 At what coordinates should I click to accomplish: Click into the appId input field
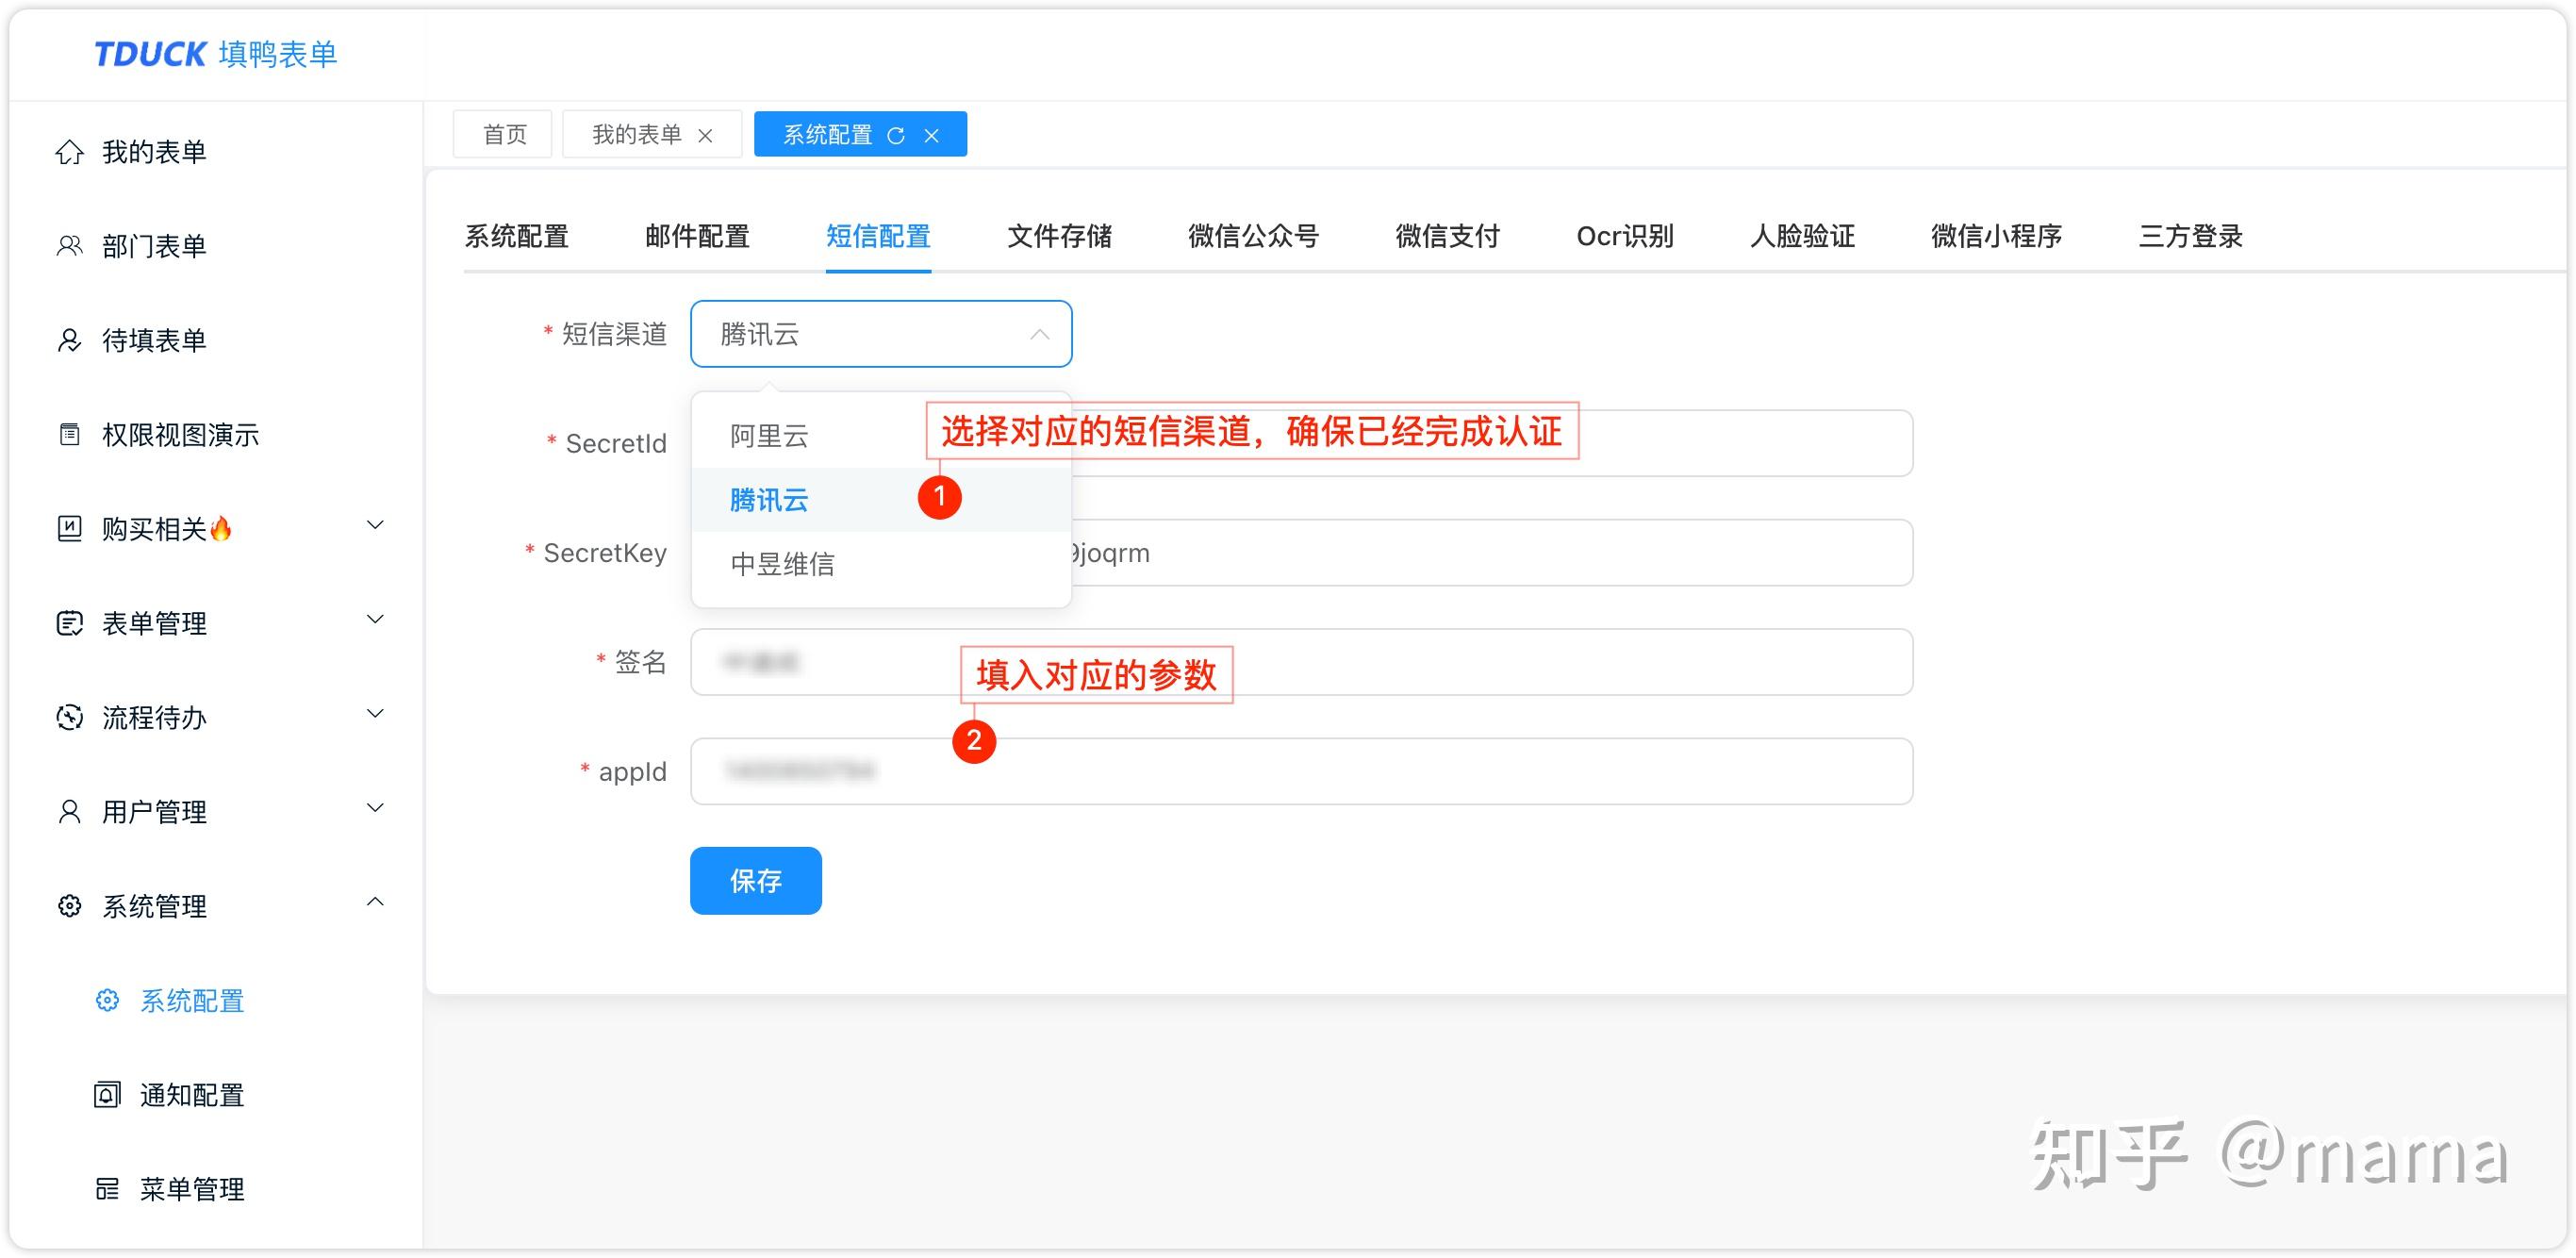[x=1301, y=771]
